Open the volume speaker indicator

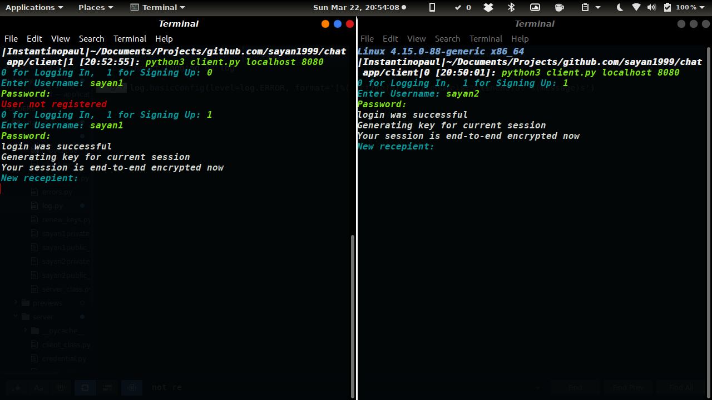tap(652, 7)
